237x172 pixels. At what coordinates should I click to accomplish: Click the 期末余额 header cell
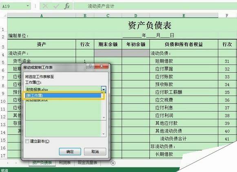(x=108, y=44)
